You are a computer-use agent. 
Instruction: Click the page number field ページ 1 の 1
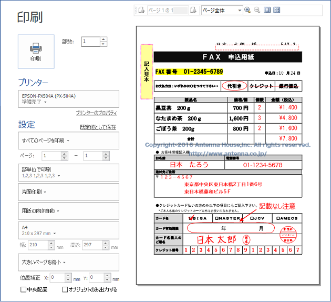[x=168, y=11]
